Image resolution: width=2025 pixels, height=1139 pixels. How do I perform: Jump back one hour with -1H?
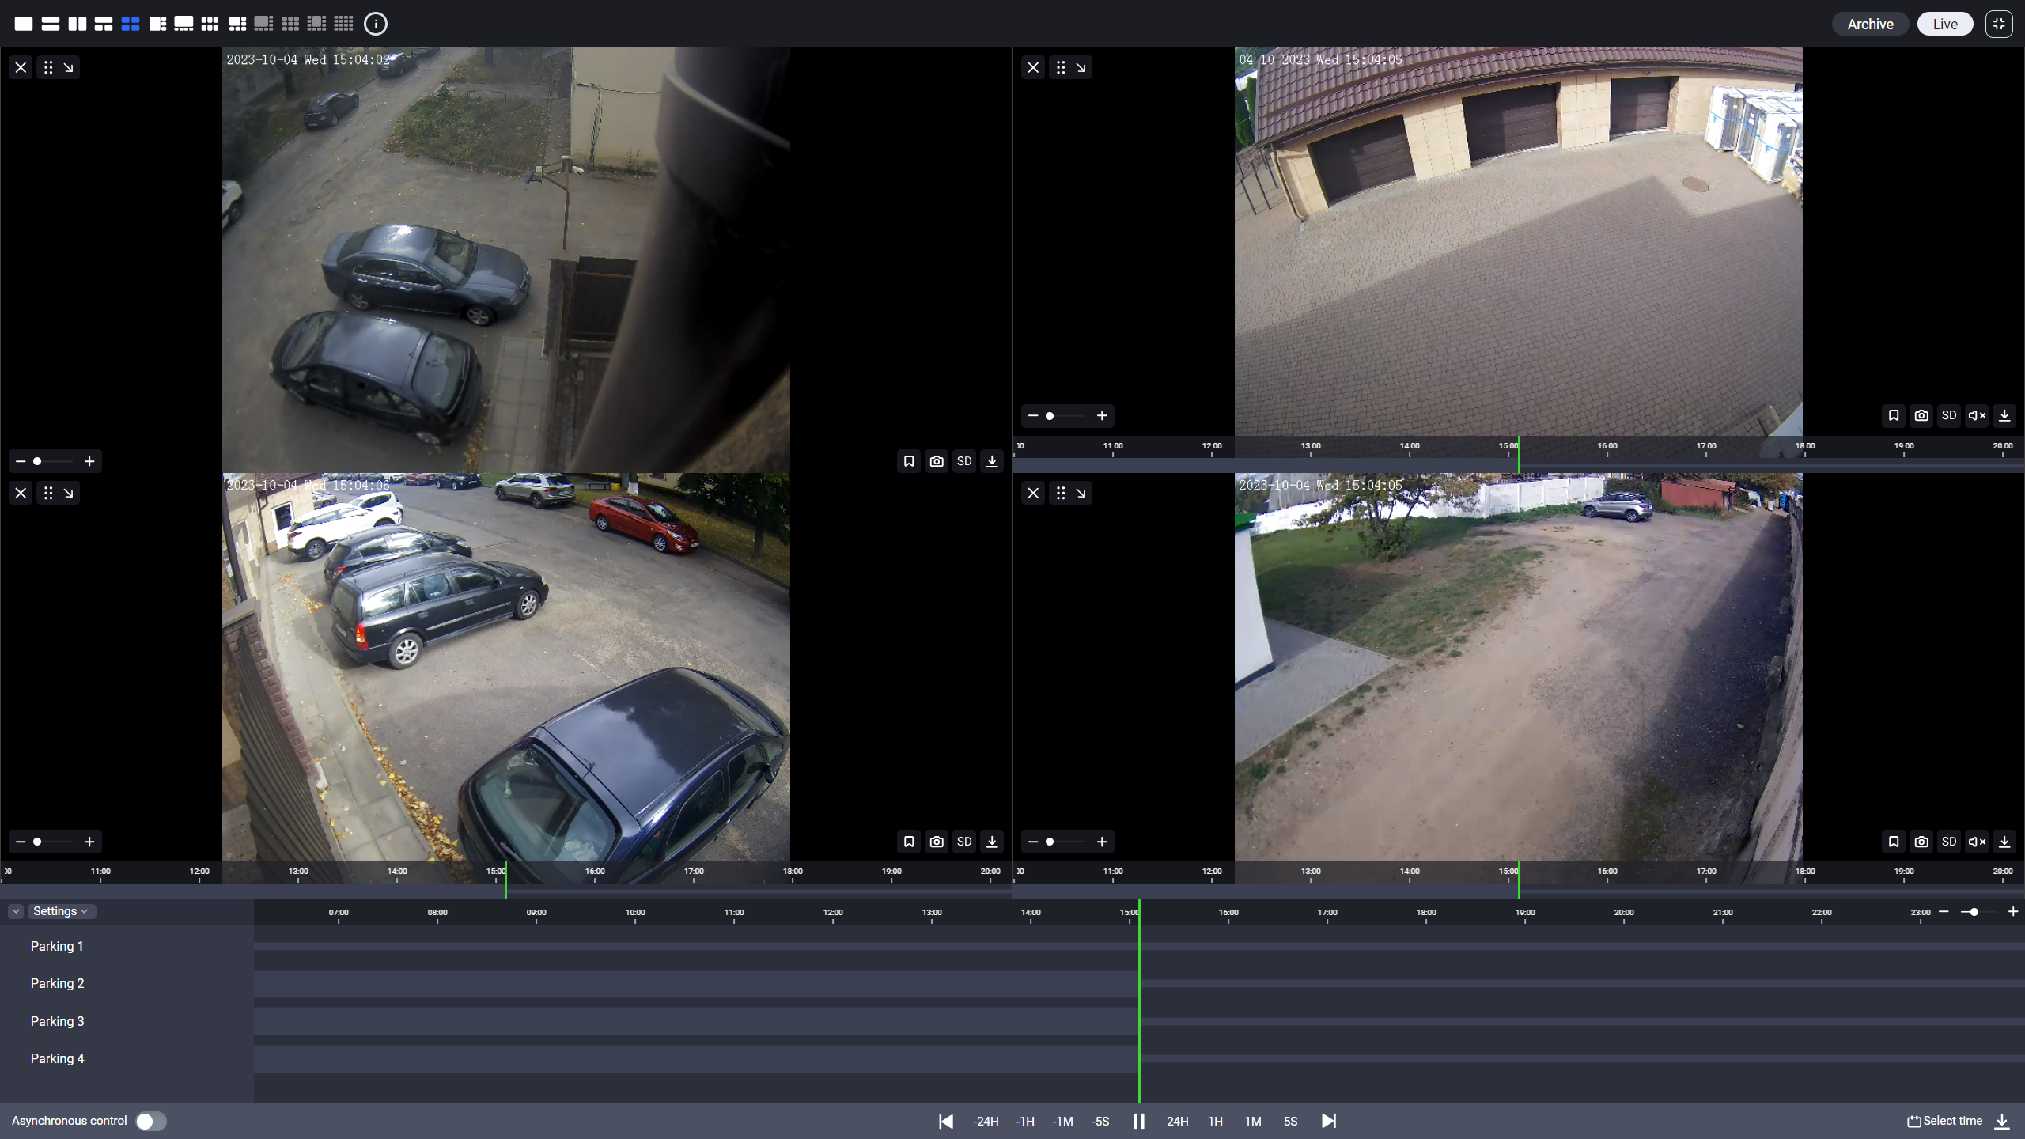point(1025,1121)
